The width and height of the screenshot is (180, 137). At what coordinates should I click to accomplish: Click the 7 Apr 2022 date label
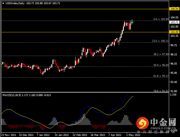click(x=115, y=135)
